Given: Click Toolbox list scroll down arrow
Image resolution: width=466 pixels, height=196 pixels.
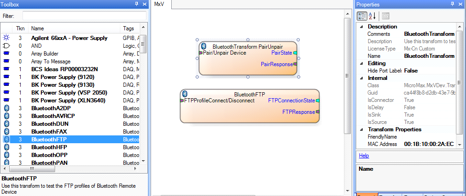Looking at the screenshot, I should (143, 161).
